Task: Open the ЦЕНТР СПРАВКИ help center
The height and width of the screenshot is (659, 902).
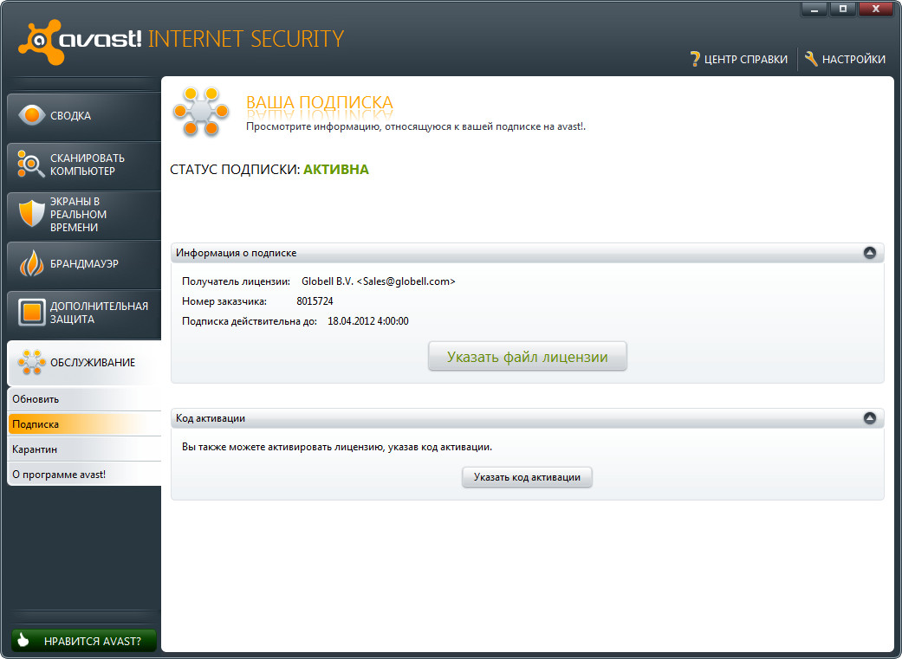Action: point(738,59)
